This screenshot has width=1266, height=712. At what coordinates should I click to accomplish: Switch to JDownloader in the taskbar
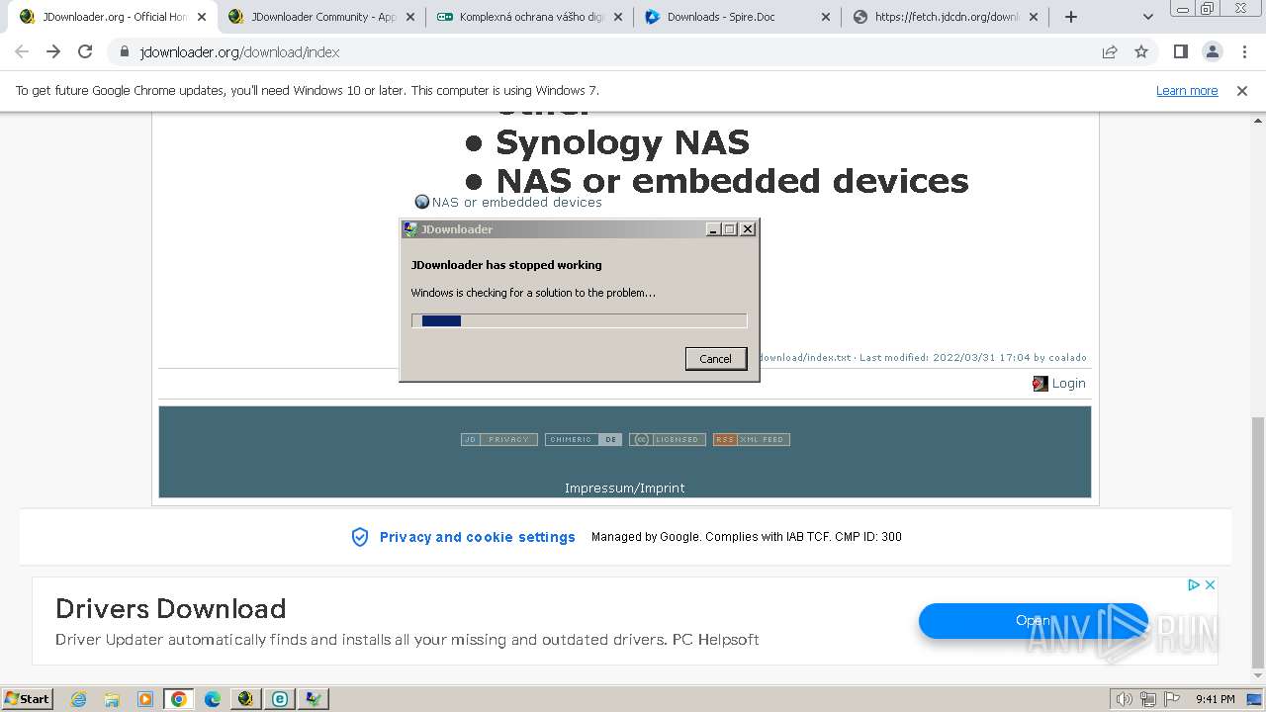(x=245, y=699)
